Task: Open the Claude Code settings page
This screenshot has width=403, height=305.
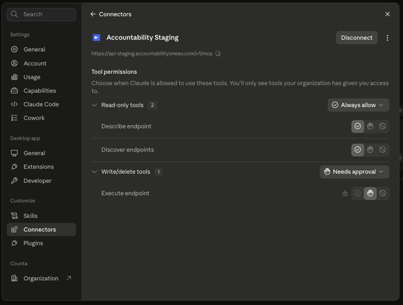Action: [41, 104]
